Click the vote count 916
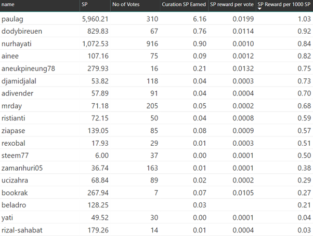This screenshot has height=236, width=313. click(152, 44)
